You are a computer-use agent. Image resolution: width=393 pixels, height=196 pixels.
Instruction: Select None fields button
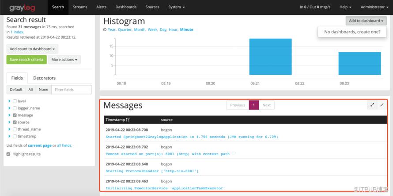43,90
